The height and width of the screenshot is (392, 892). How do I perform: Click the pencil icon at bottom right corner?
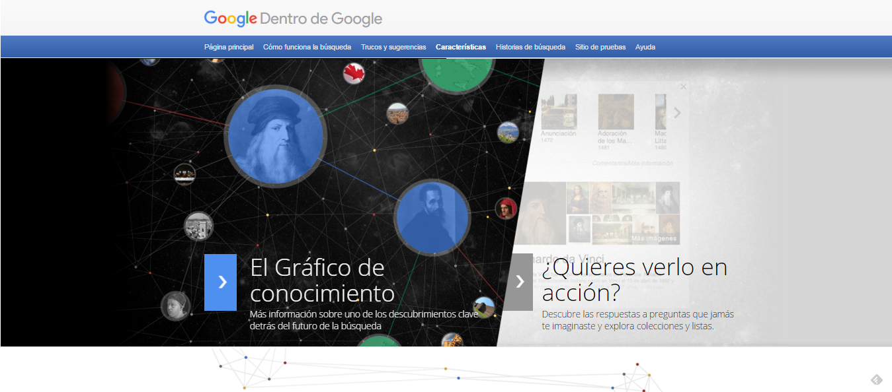point(876,379)
